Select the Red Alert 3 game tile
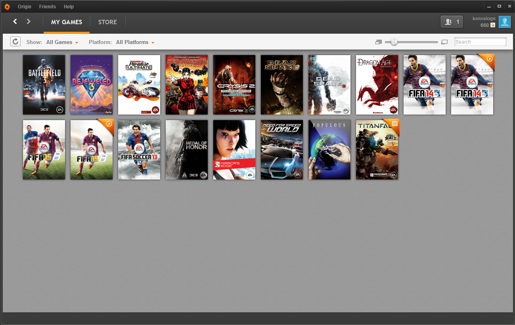 [187, 85]
